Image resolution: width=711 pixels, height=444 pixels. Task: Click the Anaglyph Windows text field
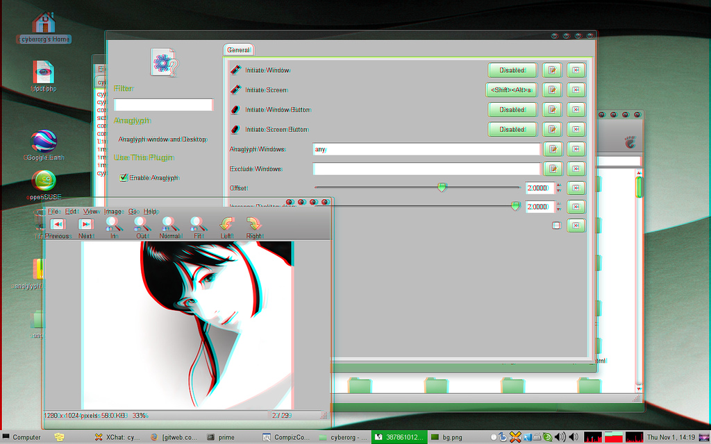click(x=426, y=149)
